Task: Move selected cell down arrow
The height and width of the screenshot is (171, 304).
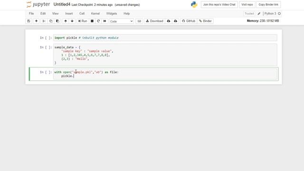Action: click(72, 21)
